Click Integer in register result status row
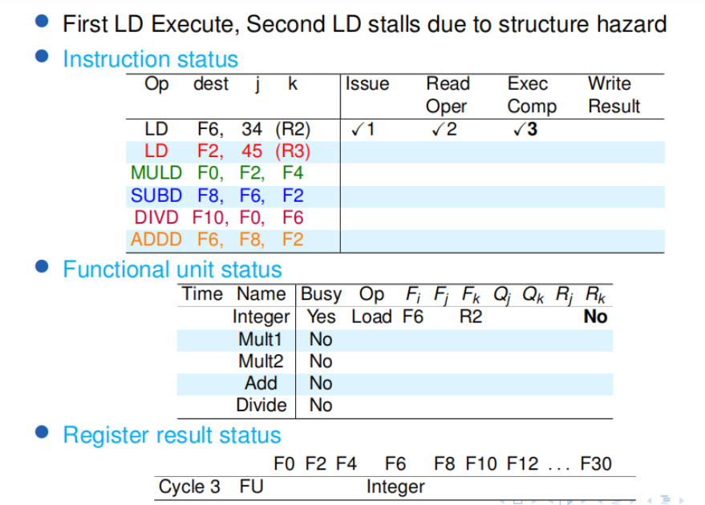Screen dimensions: 705x505 [x=395, y=486]
